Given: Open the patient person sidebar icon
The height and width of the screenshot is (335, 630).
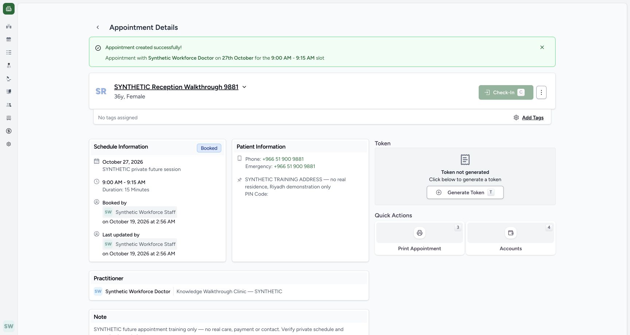Looking at the screenshot, I should pos(9,65).
